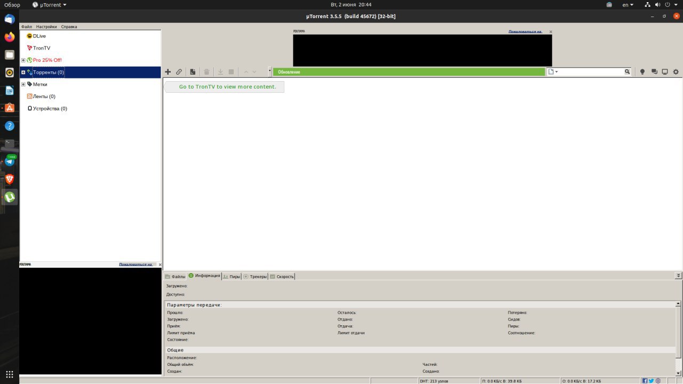This screenshot has height=384, width=683.
Task: Select the Pro 25% Off! sidebar item
Action: point(47,60)
